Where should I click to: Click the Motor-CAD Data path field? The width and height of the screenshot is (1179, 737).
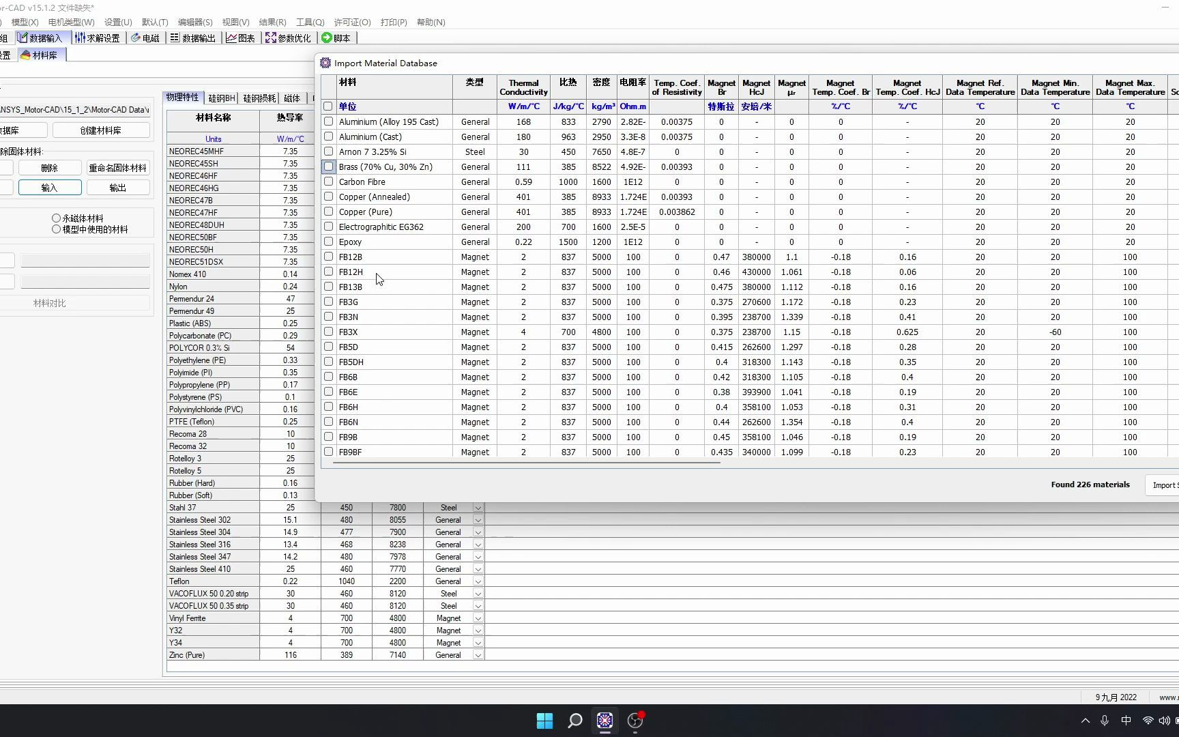coord(75,109)
